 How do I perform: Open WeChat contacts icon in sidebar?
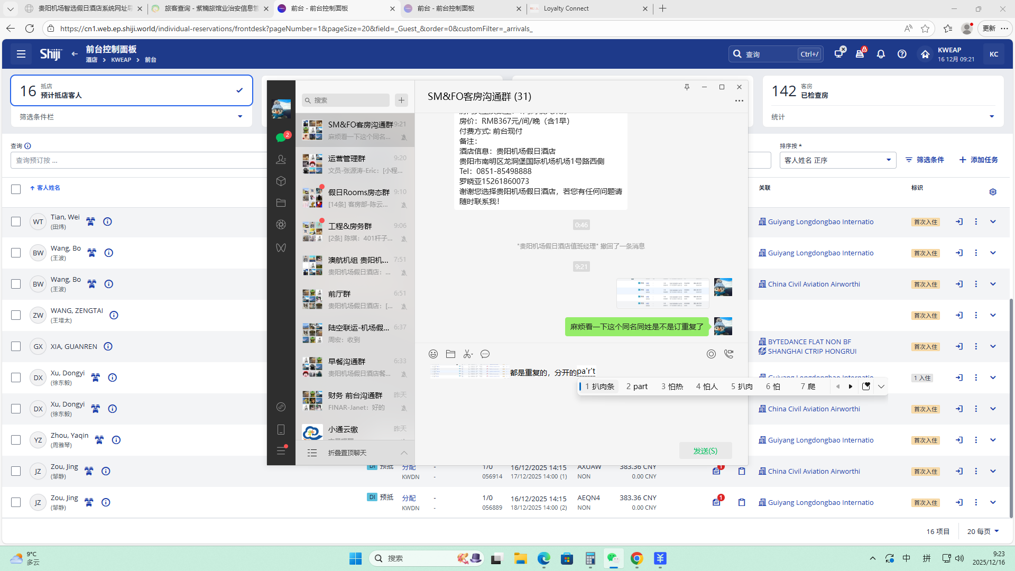(281, 159)
